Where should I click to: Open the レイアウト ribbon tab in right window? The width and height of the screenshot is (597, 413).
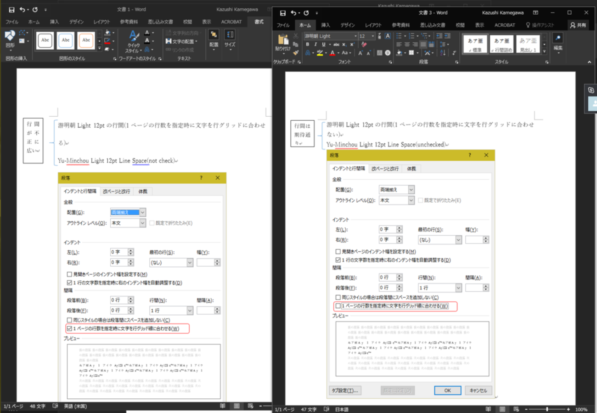[373, 25]
